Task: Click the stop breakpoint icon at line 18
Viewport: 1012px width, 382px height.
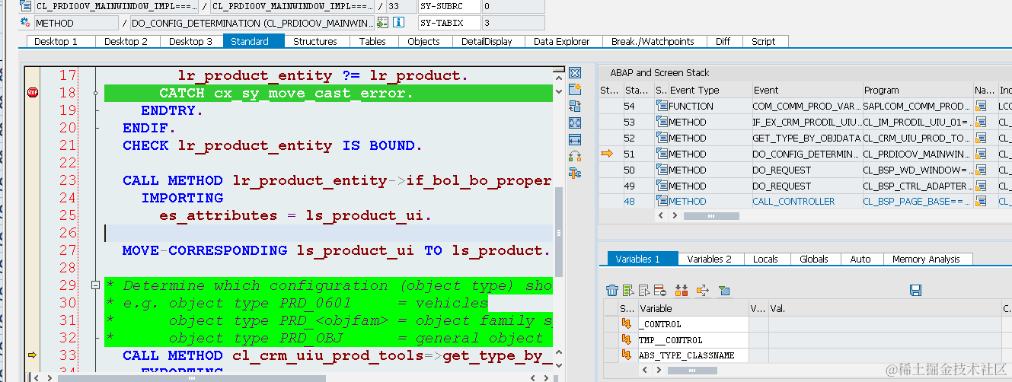Action: 33,93
